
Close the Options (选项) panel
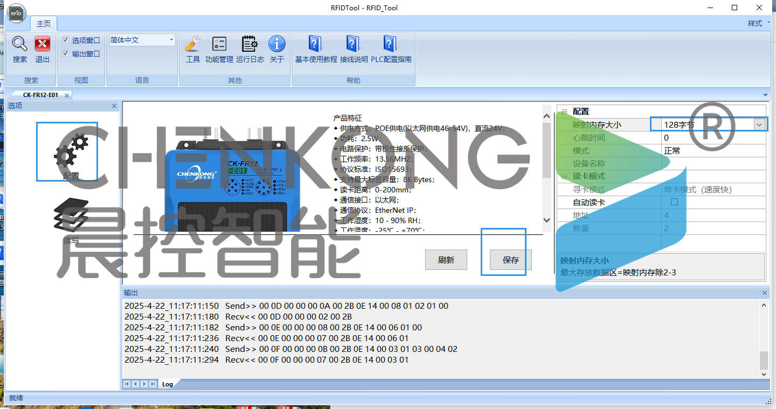[x=114, y=106]
